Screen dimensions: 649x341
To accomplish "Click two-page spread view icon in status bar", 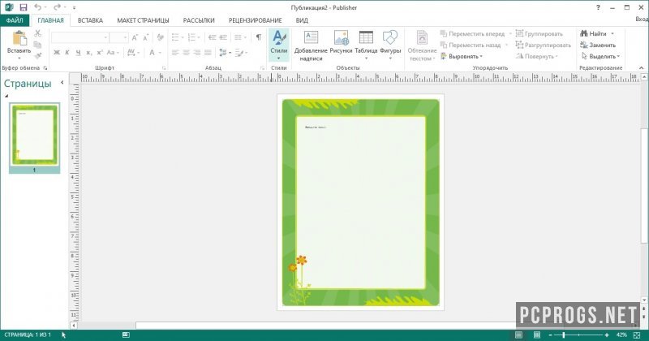I will (537, 335).
